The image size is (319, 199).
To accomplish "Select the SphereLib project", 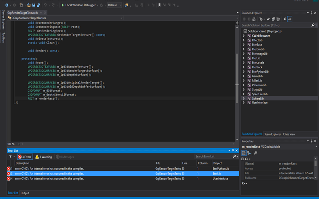I will 258,99.
